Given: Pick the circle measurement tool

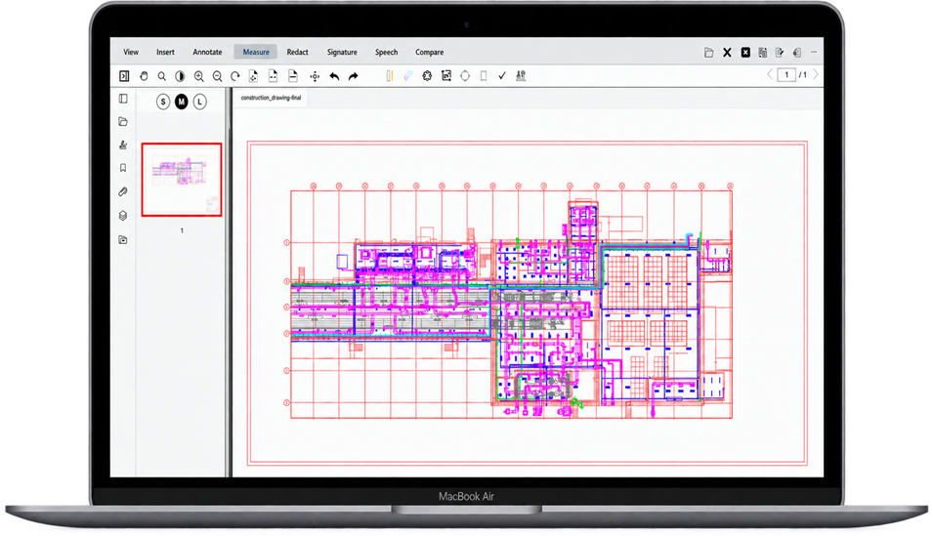Looking at the screenshot, I should click(x=465, y=75).
